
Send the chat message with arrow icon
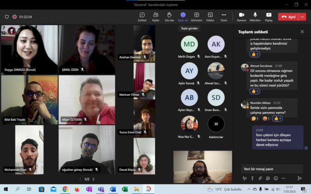[300, 178]
